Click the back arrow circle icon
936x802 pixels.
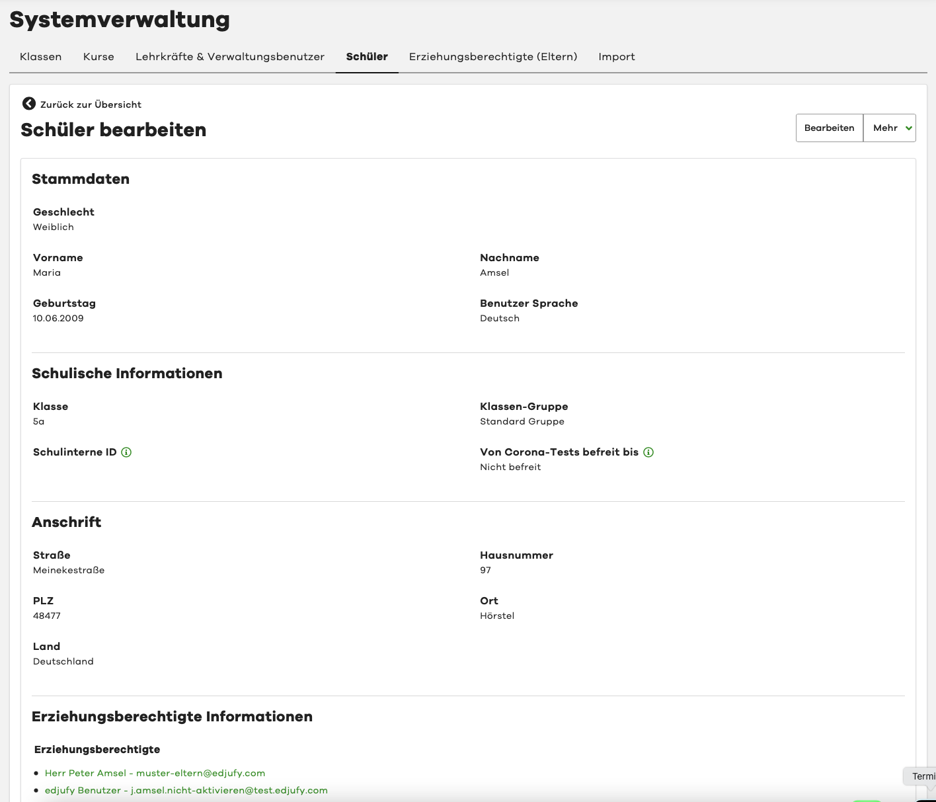[x=28, y=104]
